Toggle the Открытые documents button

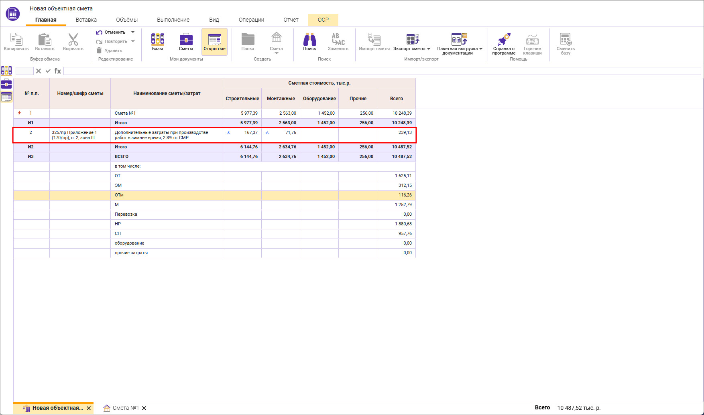point(214,42)
